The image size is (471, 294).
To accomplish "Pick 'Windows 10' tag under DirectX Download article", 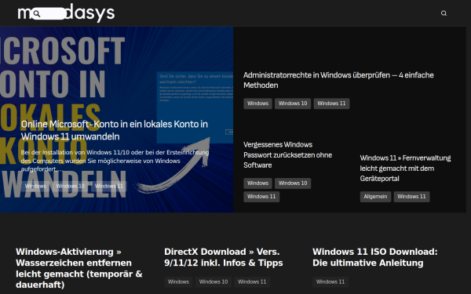I will click(x=214, y=282).
